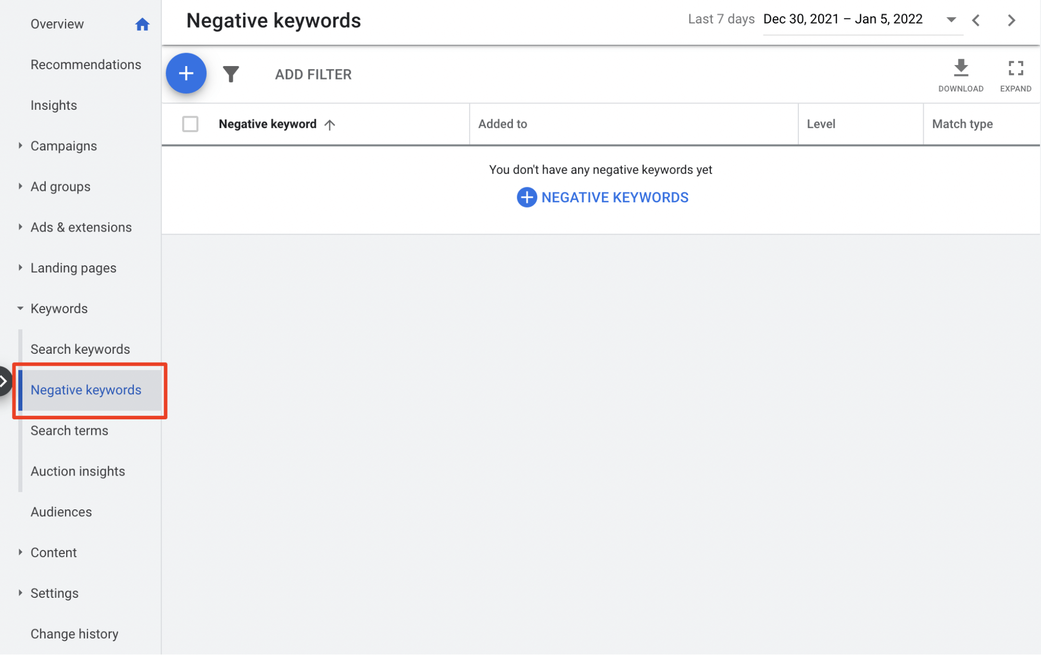Expand the Ad groups section arrow

click(20, 186)
